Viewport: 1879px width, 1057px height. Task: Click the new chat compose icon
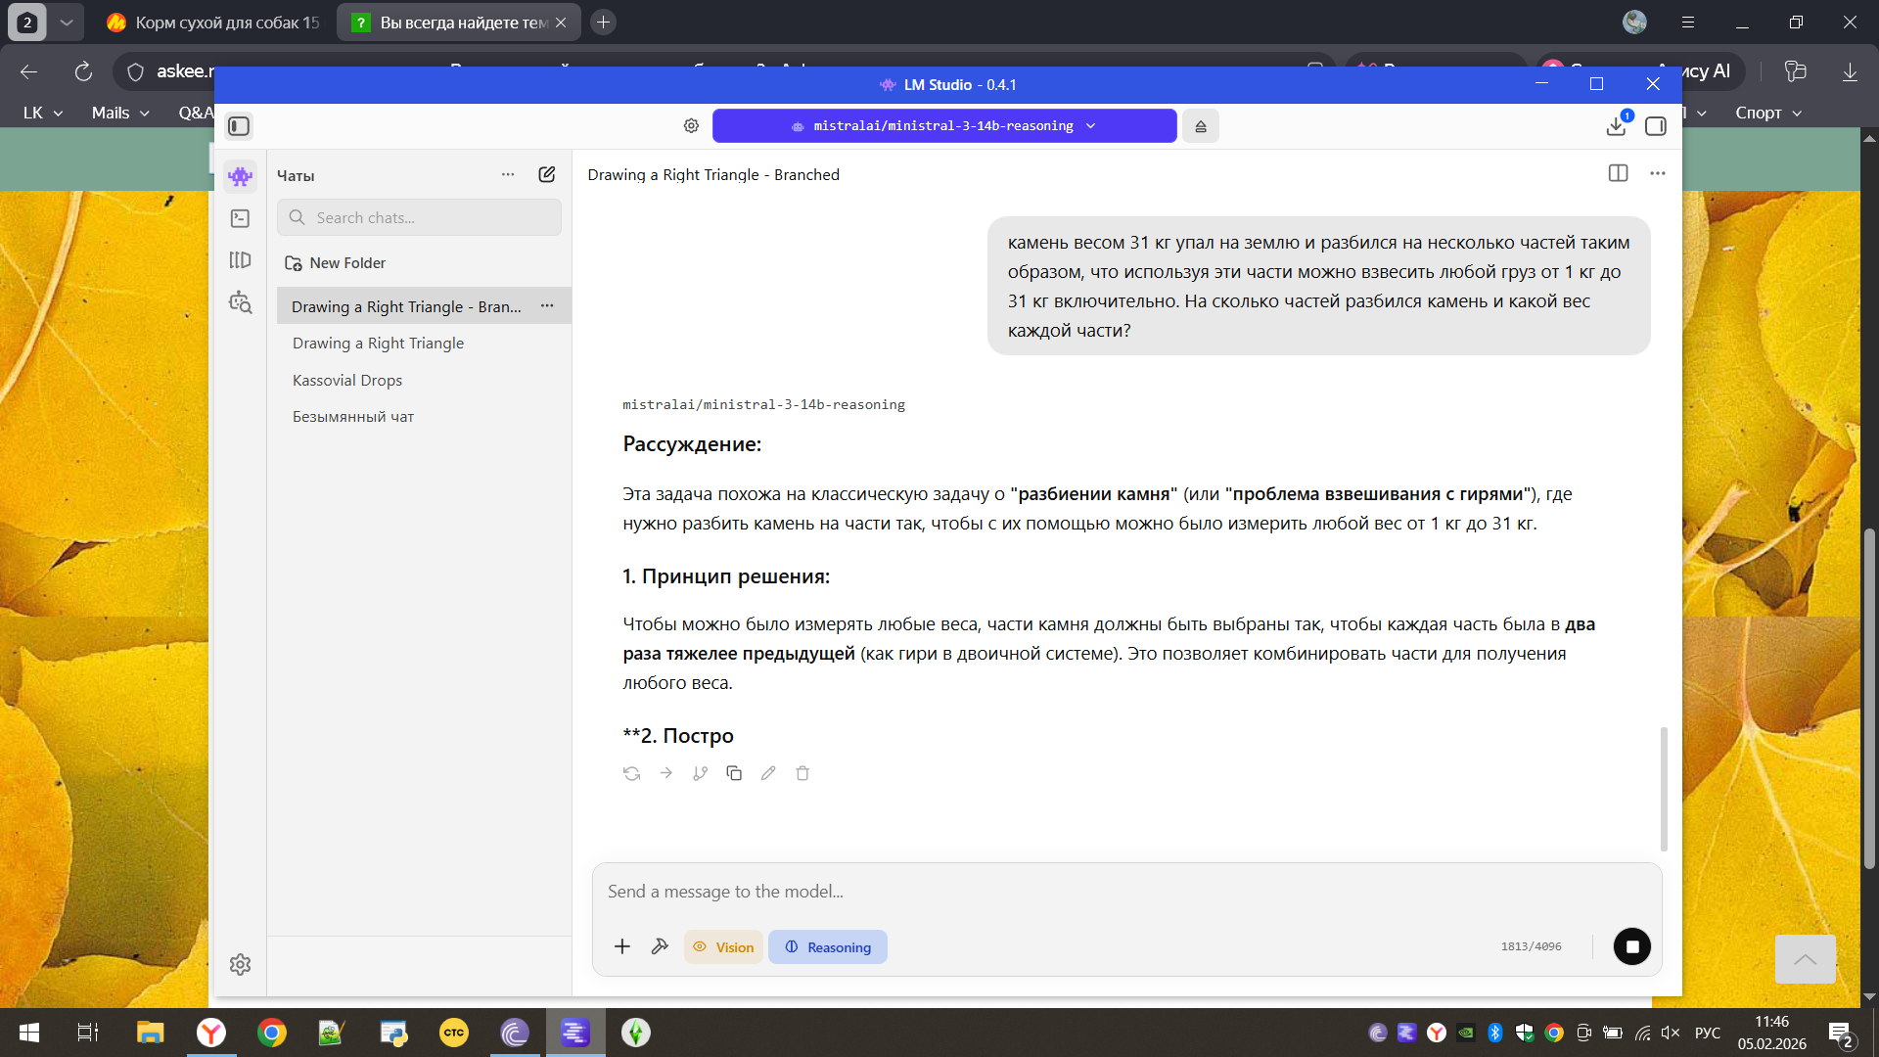(x=547, y=174)
